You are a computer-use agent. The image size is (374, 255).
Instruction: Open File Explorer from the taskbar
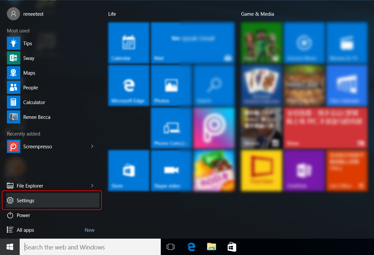click(212, 247)
